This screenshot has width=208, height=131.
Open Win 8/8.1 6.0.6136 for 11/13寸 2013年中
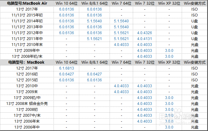[x=94, y=27]
